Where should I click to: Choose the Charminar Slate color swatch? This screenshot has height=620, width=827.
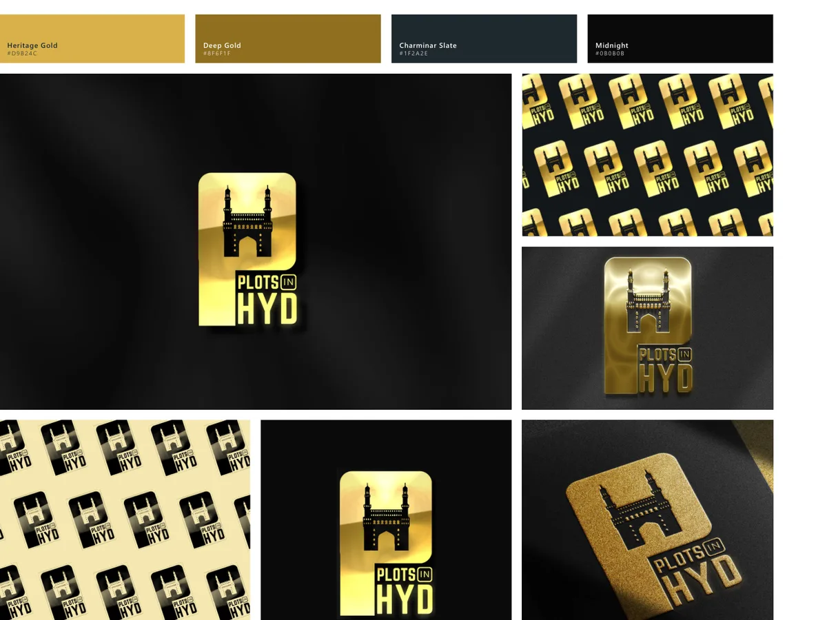point(484,39)
